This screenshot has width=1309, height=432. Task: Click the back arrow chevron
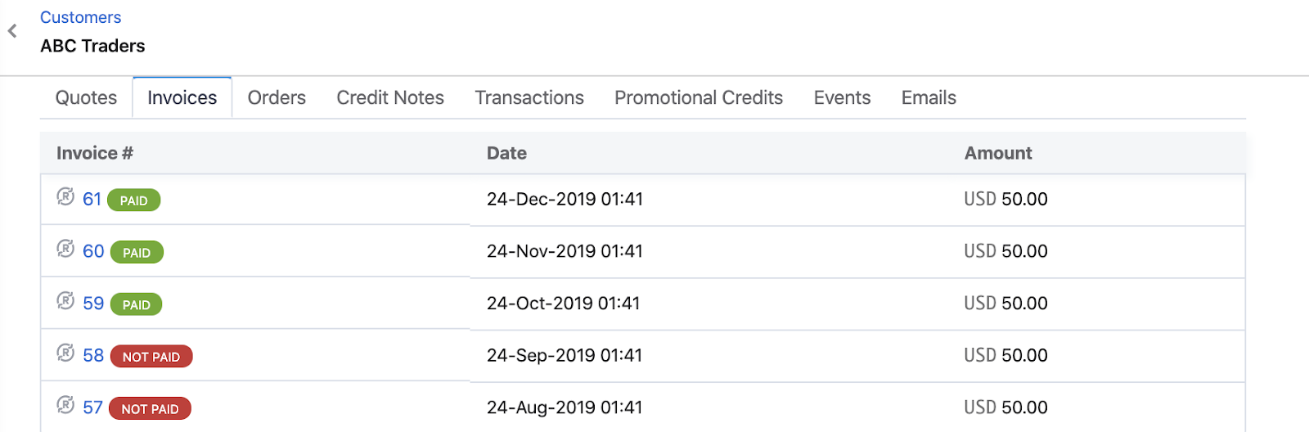tap(12, 31)
